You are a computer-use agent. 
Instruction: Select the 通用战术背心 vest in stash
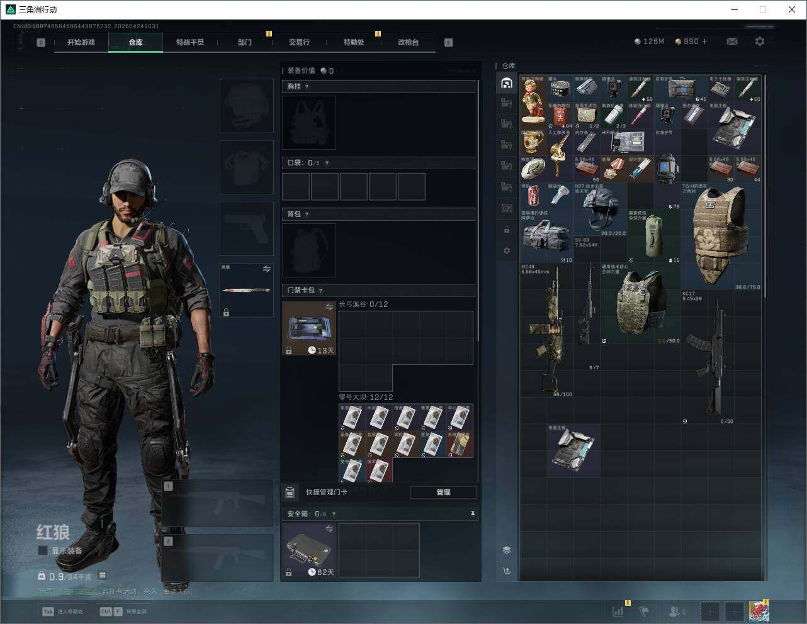click(641, 303)
